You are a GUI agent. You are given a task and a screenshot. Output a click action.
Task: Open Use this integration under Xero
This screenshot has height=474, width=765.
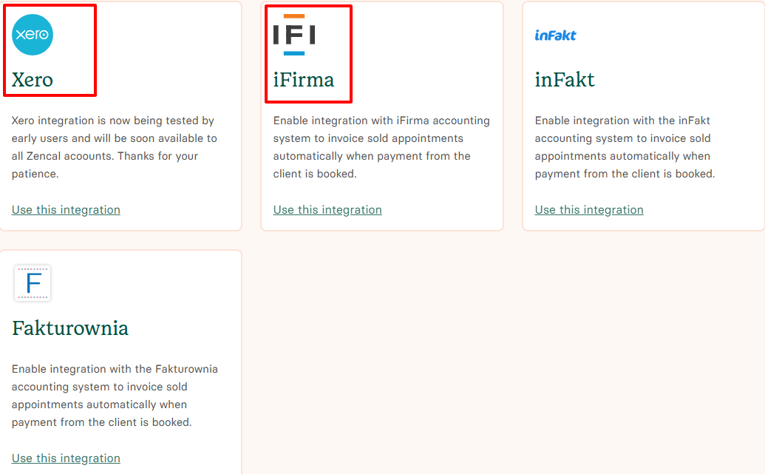66,209
